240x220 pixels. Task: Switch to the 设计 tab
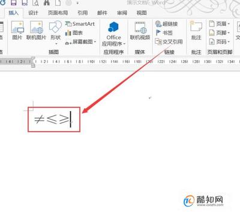tap(33, 13)
